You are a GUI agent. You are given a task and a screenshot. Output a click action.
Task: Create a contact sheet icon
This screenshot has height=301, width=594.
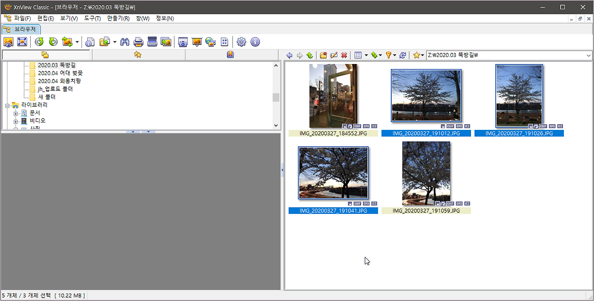[225, 42]
